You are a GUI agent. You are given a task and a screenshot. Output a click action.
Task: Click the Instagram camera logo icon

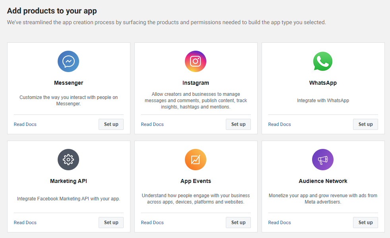[196, 61]
